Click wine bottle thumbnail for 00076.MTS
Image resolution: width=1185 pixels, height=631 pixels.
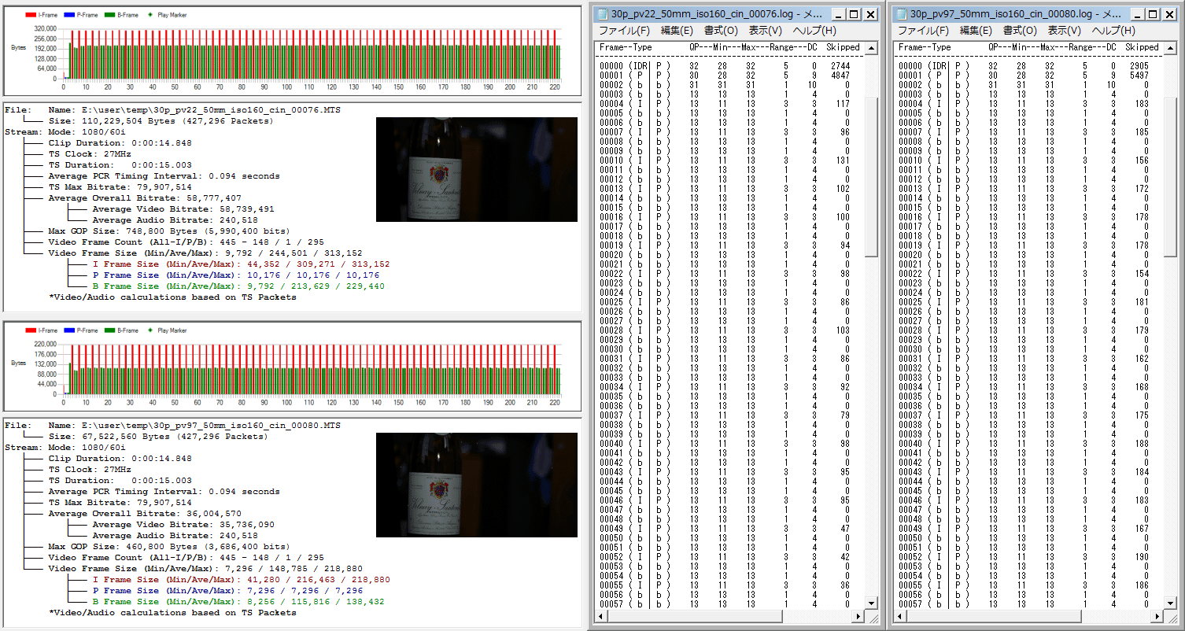476,169
